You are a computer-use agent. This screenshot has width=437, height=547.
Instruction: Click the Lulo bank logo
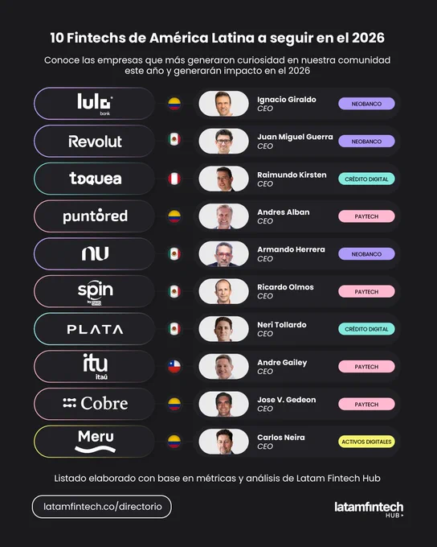(x=95, y=104)
